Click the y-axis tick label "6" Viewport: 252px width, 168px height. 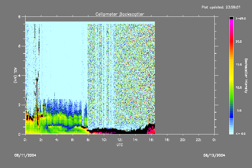(19, 46)
